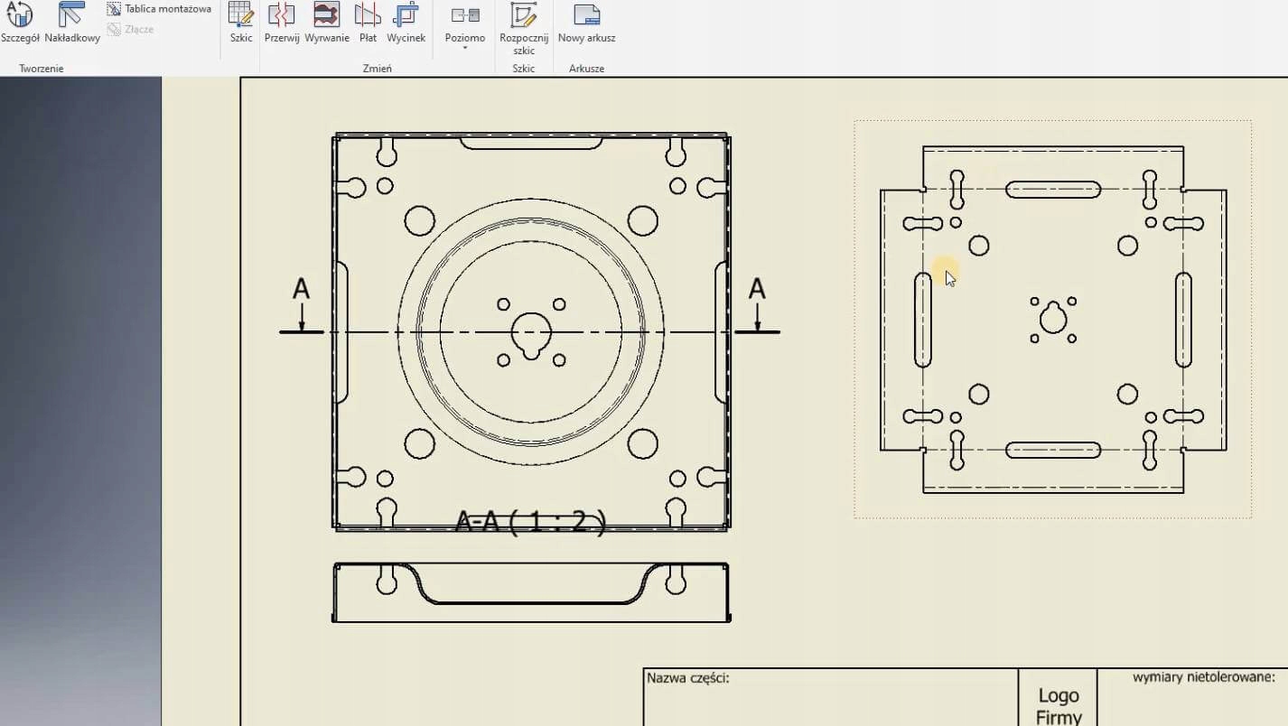Select the A-A (1 : 2) view label

tap(530, 522)
